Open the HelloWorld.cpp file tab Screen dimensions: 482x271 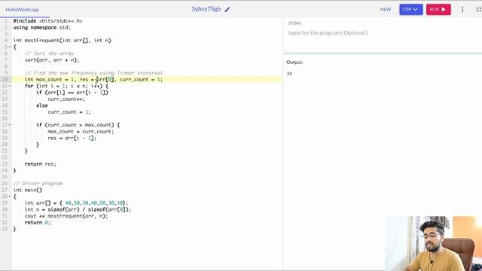(x=22, y=10)
